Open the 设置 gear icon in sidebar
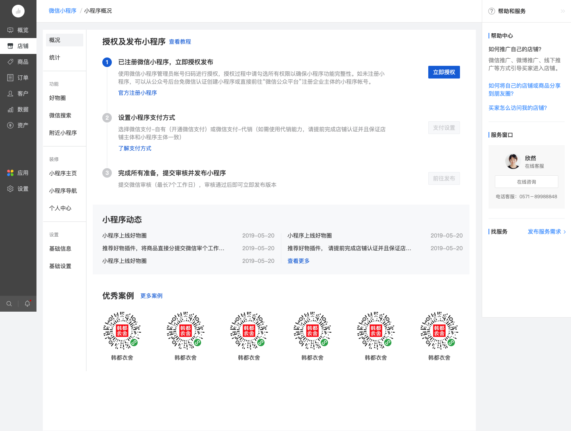 tap(10, 189)
